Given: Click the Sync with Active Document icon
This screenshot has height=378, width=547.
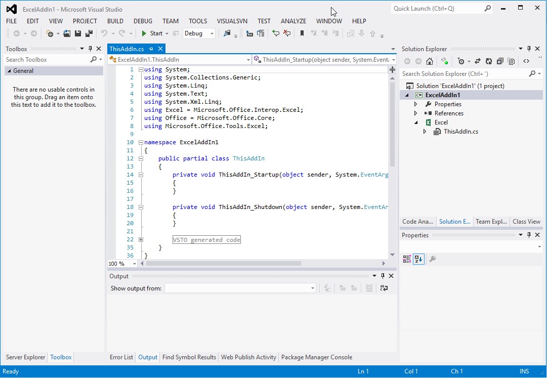Looking at the screenshot, I should pos(477,61).
